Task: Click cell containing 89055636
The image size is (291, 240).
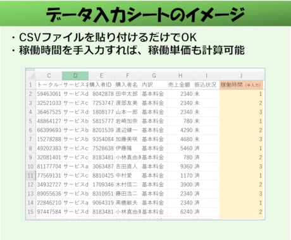Action: pos(49,193)
